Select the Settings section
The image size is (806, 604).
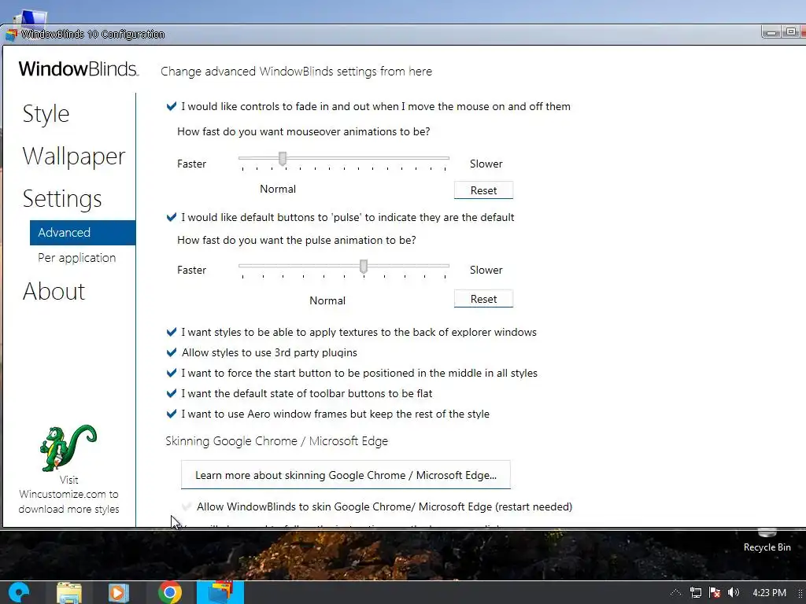click(62, 199)
